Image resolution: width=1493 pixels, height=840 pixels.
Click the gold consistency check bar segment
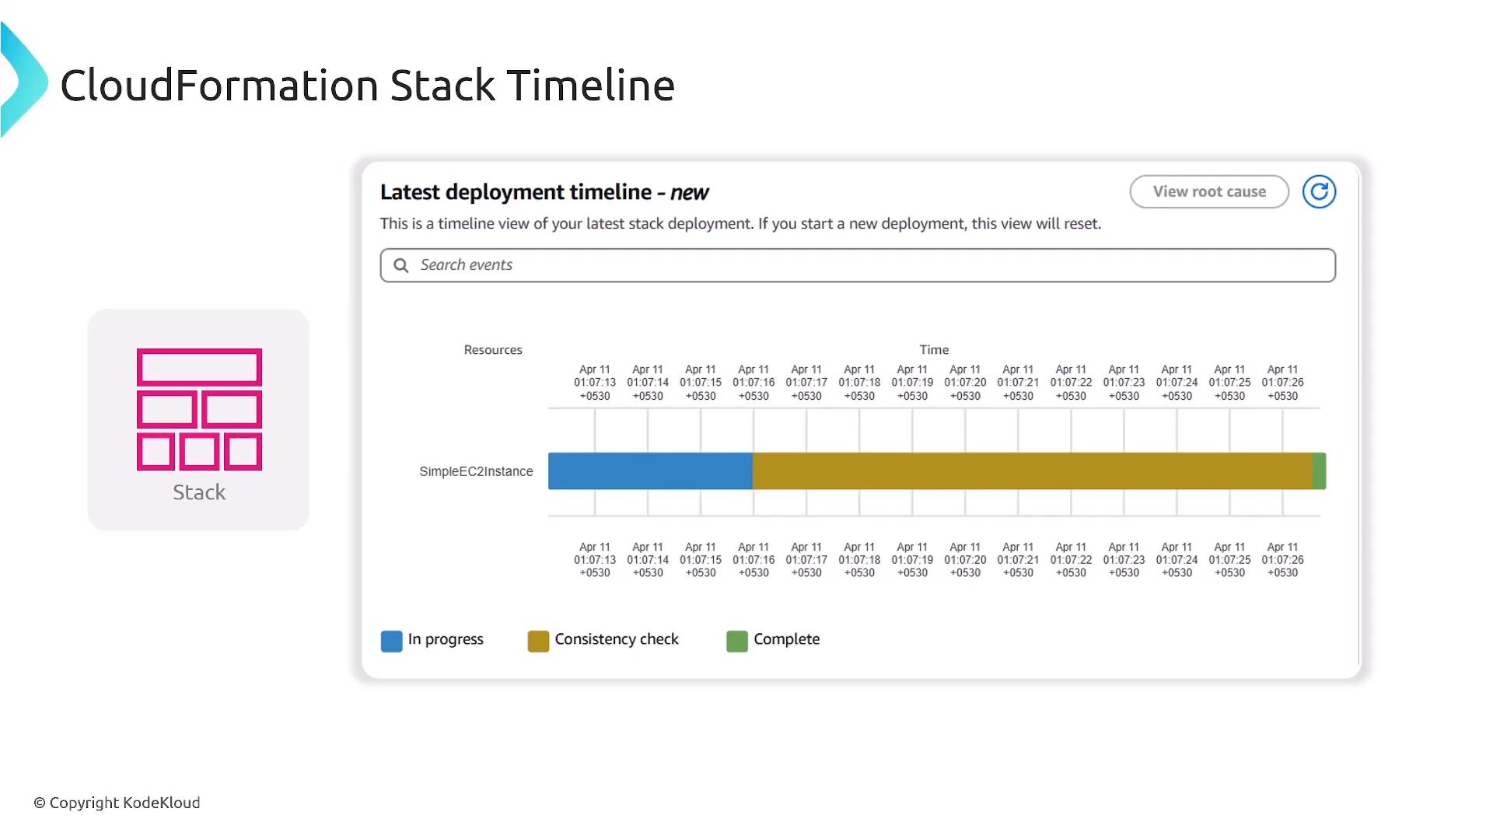coord(1032,471)
